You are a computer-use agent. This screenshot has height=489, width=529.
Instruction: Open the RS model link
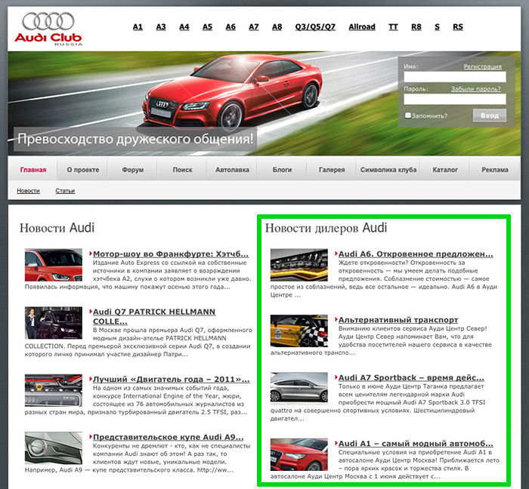pos(458,27)
